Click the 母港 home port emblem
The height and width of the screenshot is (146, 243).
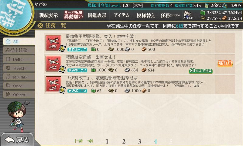pyautogui.click(x=15, y=14)
